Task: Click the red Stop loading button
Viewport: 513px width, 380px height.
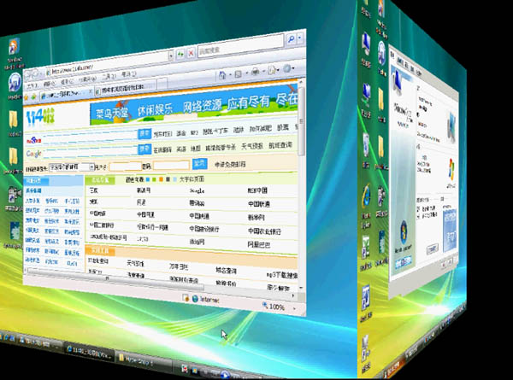Action: click(x=191, y=52)
